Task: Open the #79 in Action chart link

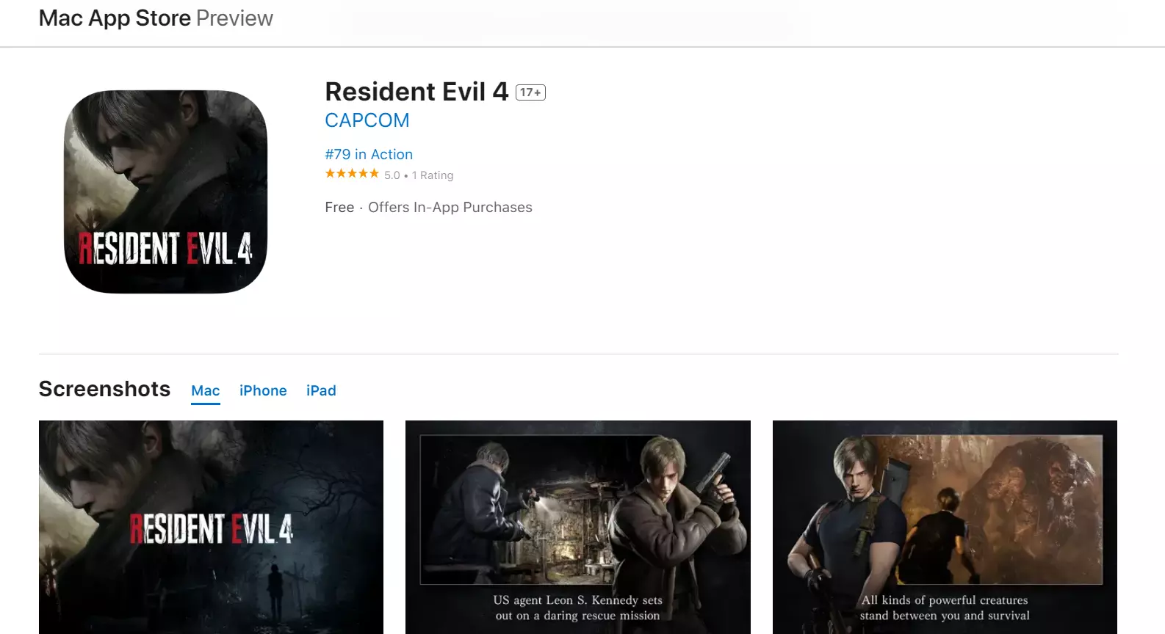Action: (x=369, y=154)
